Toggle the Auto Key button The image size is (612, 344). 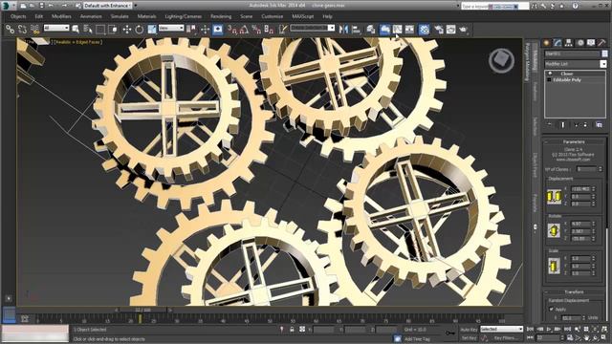[x=469, y=330]
